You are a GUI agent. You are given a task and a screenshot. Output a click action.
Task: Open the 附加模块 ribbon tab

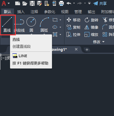point(108,12)
